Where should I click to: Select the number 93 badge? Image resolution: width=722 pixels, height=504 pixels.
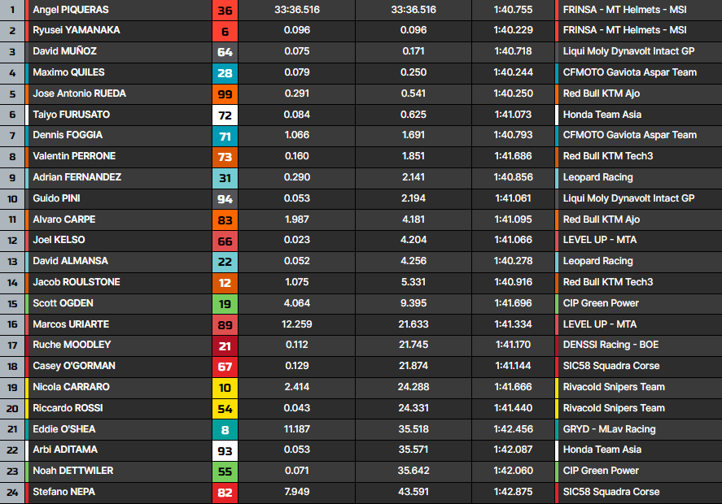click(225, 450)
